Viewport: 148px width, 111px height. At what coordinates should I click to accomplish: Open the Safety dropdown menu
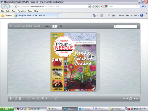(x=129, y=15)
